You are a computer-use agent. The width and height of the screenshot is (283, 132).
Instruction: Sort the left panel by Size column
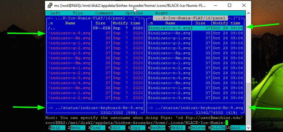pos(100,23)
